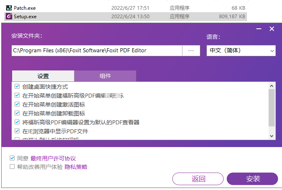
Task: Select the Patch.exe file icon
Action: (9, 8)
